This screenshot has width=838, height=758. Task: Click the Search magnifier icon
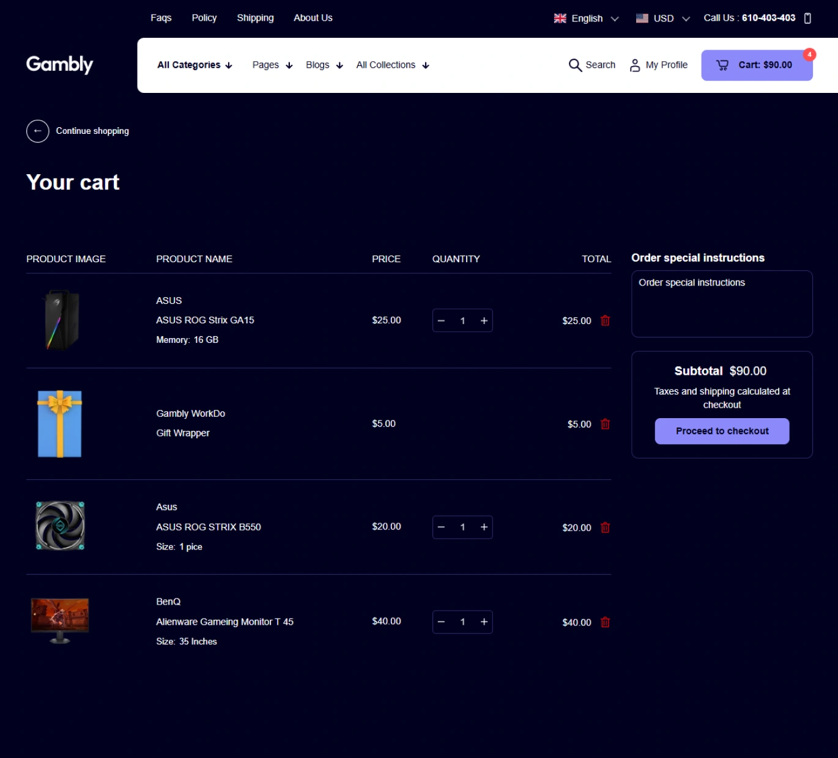574,65
